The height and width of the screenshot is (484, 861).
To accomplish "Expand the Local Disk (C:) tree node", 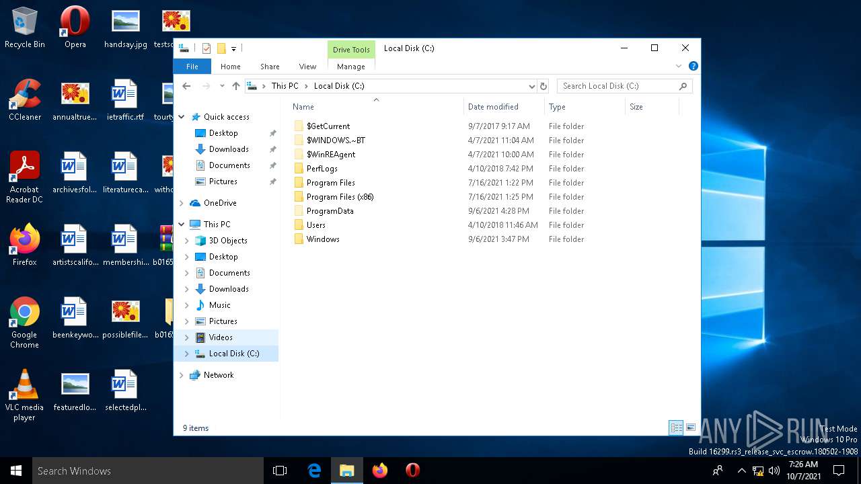I will (x=187, y=354).
